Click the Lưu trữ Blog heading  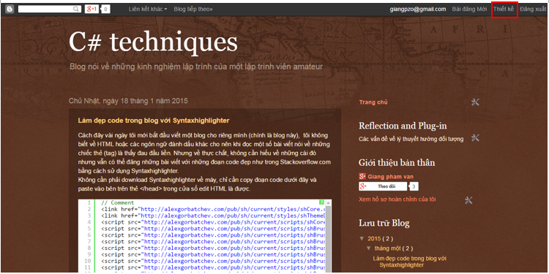pos(384,223)
